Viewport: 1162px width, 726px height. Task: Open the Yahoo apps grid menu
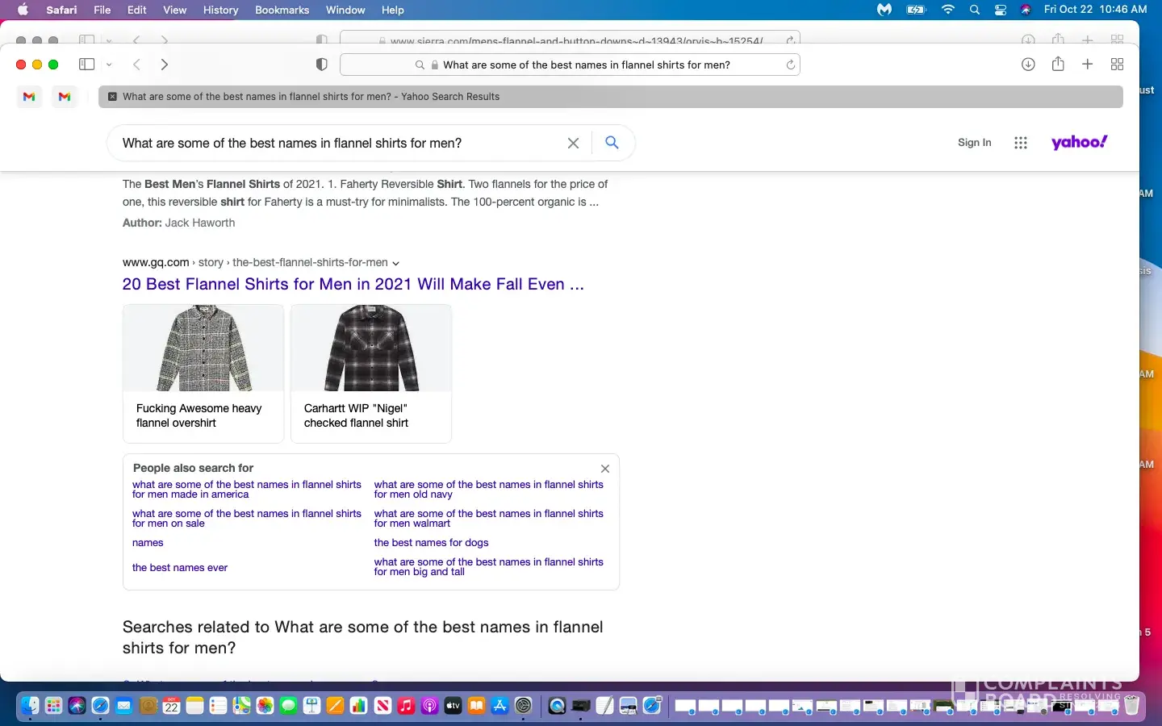1021,143
